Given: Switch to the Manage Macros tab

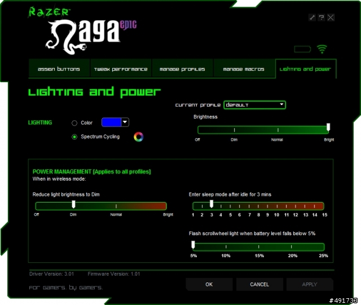Looking at the screenshot, I should tap(244, 69).
